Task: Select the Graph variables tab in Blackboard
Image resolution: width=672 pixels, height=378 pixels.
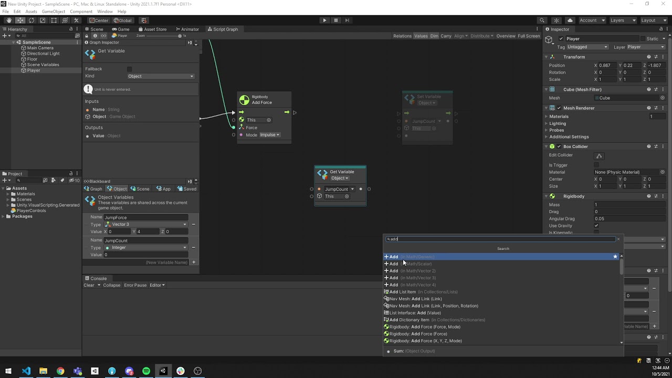Action: coord(93,189)
